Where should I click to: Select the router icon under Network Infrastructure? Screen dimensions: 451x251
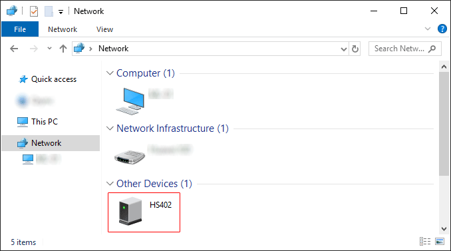130,157
